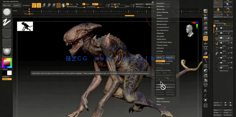Collapse the SubTool palette header

[x=216, y=21]
